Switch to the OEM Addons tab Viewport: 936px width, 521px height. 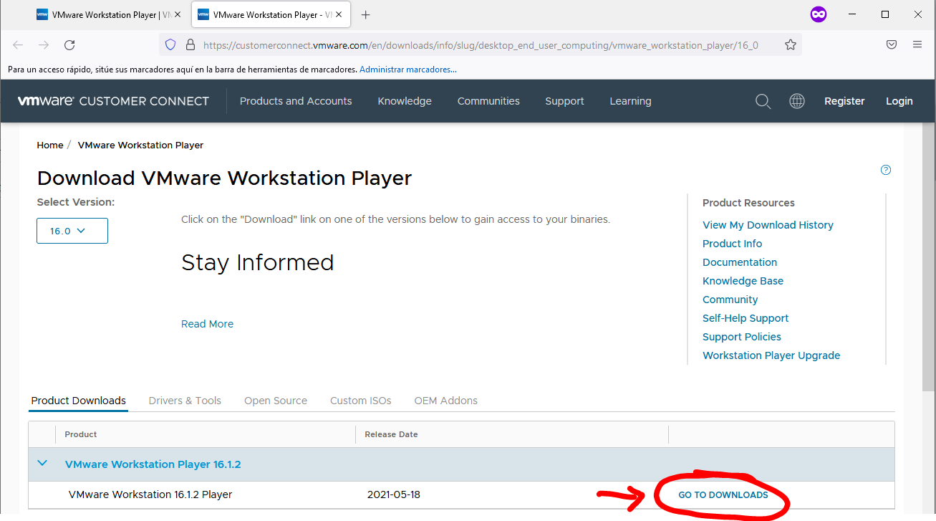point(445,401)
